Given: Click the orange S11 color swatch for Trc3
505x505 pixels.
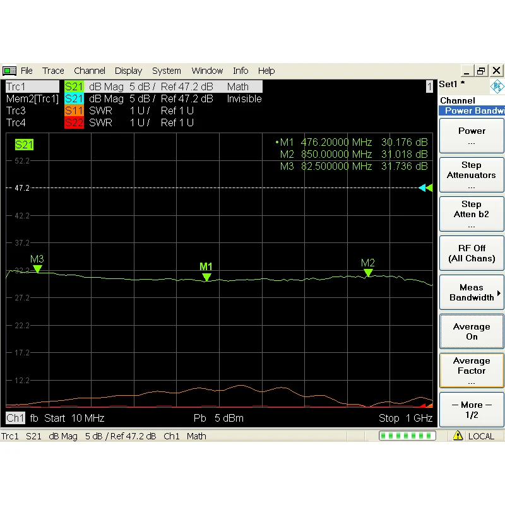Looking at the screenshot, I should point(74,110).
